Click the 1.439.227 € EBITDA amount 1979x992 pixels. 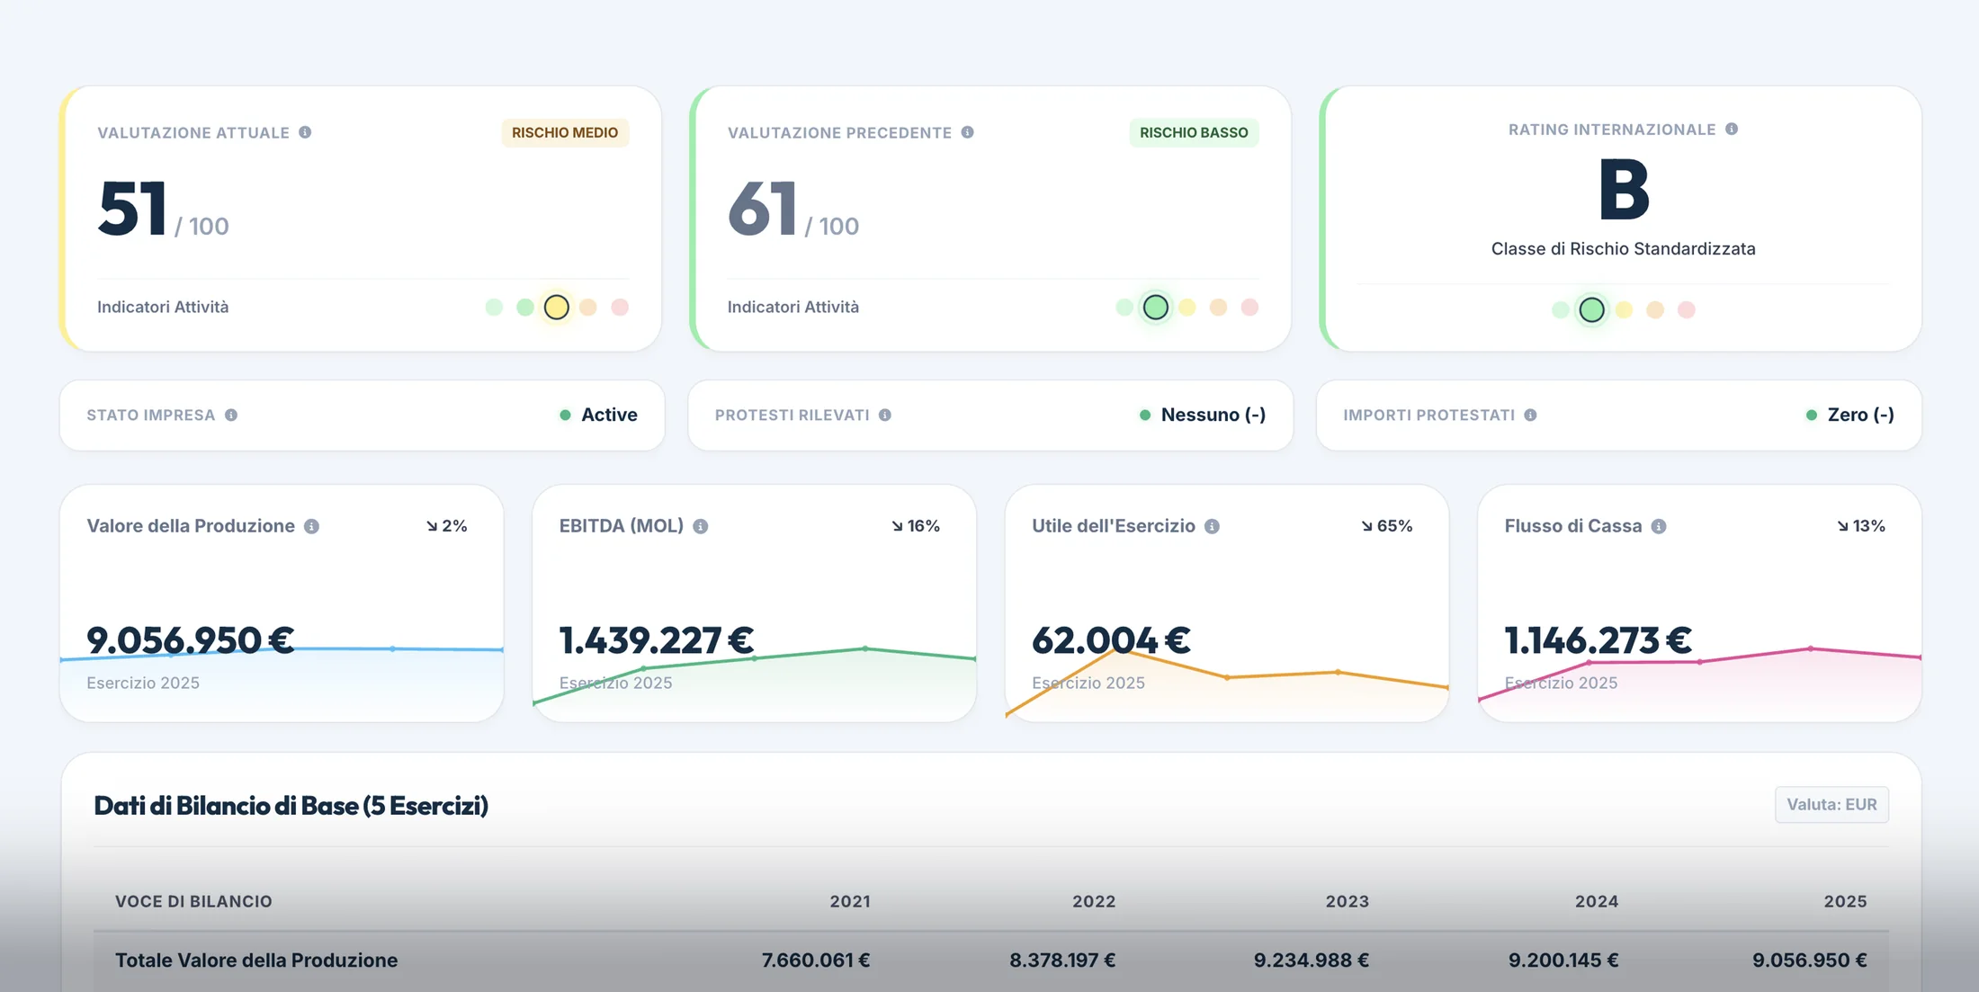pos(656,640)
